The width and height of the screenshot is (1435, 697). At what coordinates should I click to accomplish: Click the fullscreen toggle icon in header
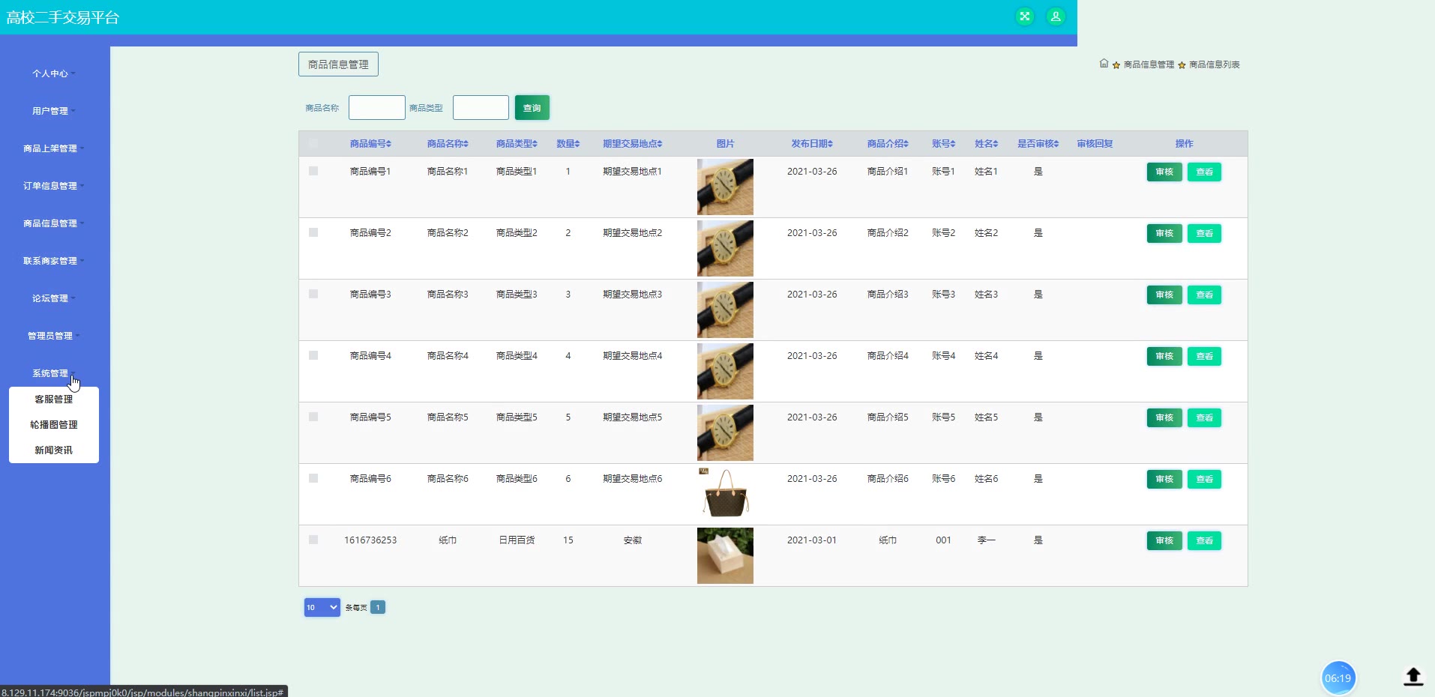[x=1024, y=16]
